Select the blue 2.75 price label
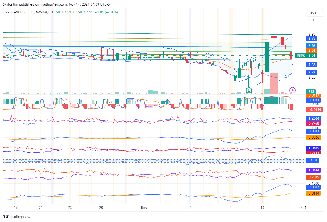 312,38
